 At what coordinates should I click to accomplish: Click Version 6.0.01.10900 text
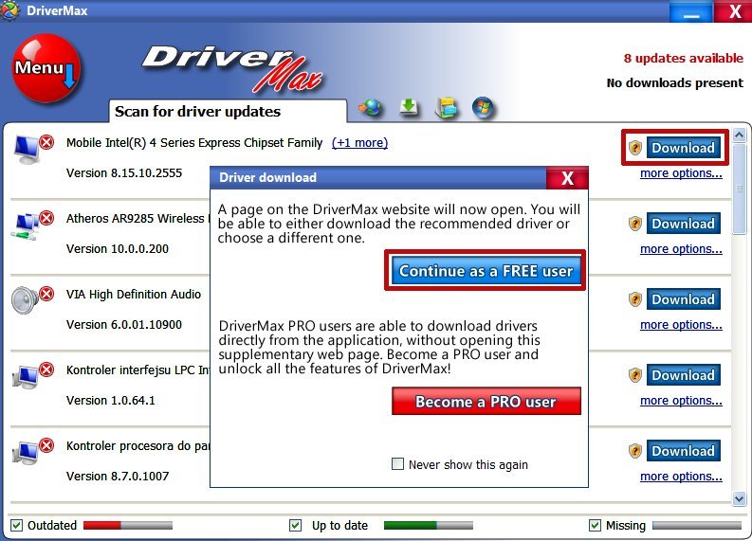click(124, 324)
